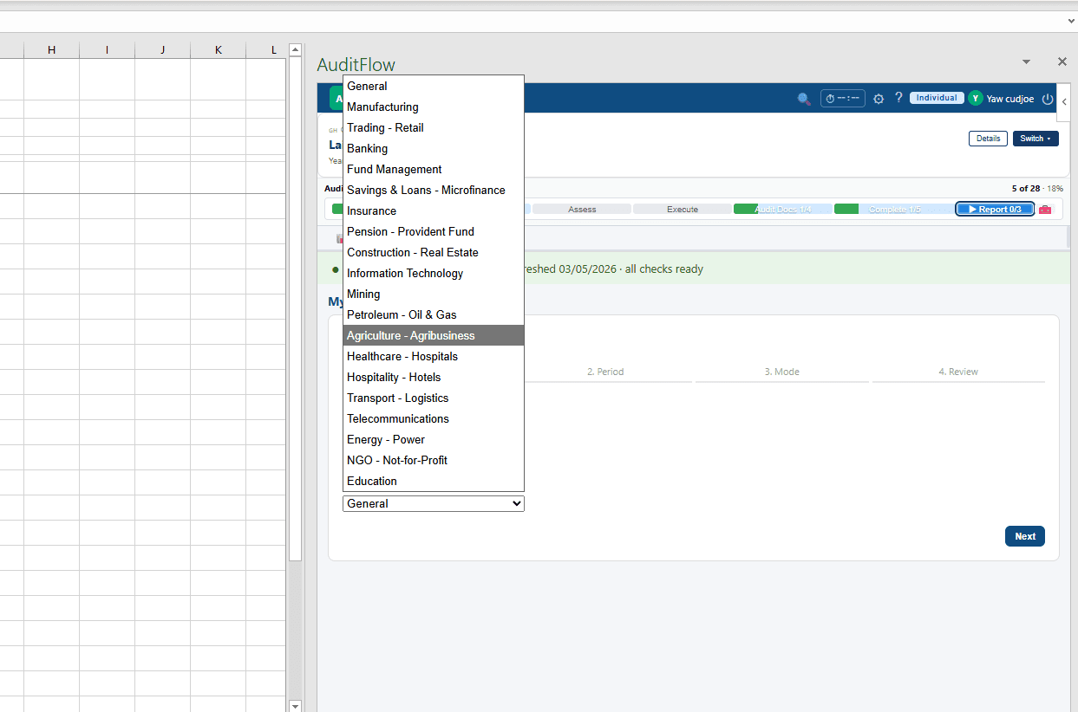The width and height of the screenshot is (1078, 712).
Task: Open the AuditFlow task pane options arrow
Action: [x=1026, y=62]
